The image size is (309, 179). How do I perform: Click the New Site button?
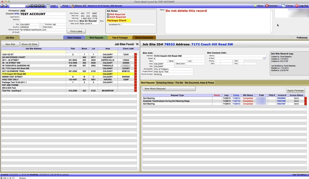pyautogui.click(x=10, y=44)
